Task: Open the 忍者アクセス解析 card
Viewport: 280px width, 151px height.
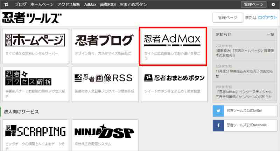Action: click(36, 84)
